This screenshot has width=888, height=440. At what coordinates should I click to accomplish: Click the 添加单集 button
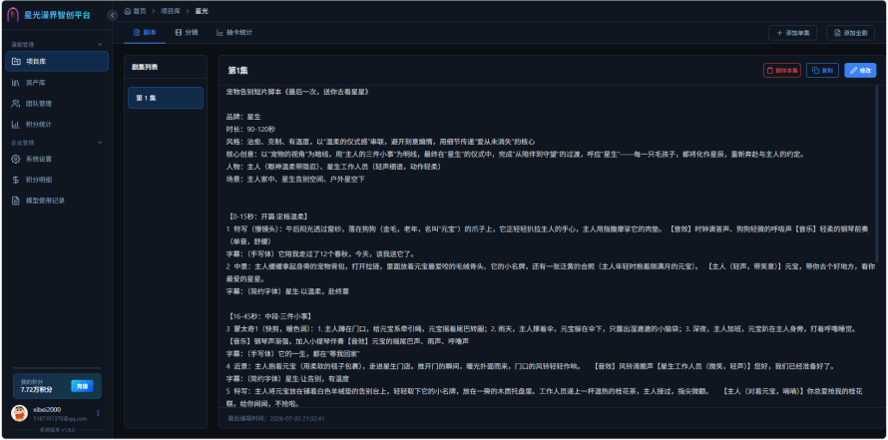(793, 33)
